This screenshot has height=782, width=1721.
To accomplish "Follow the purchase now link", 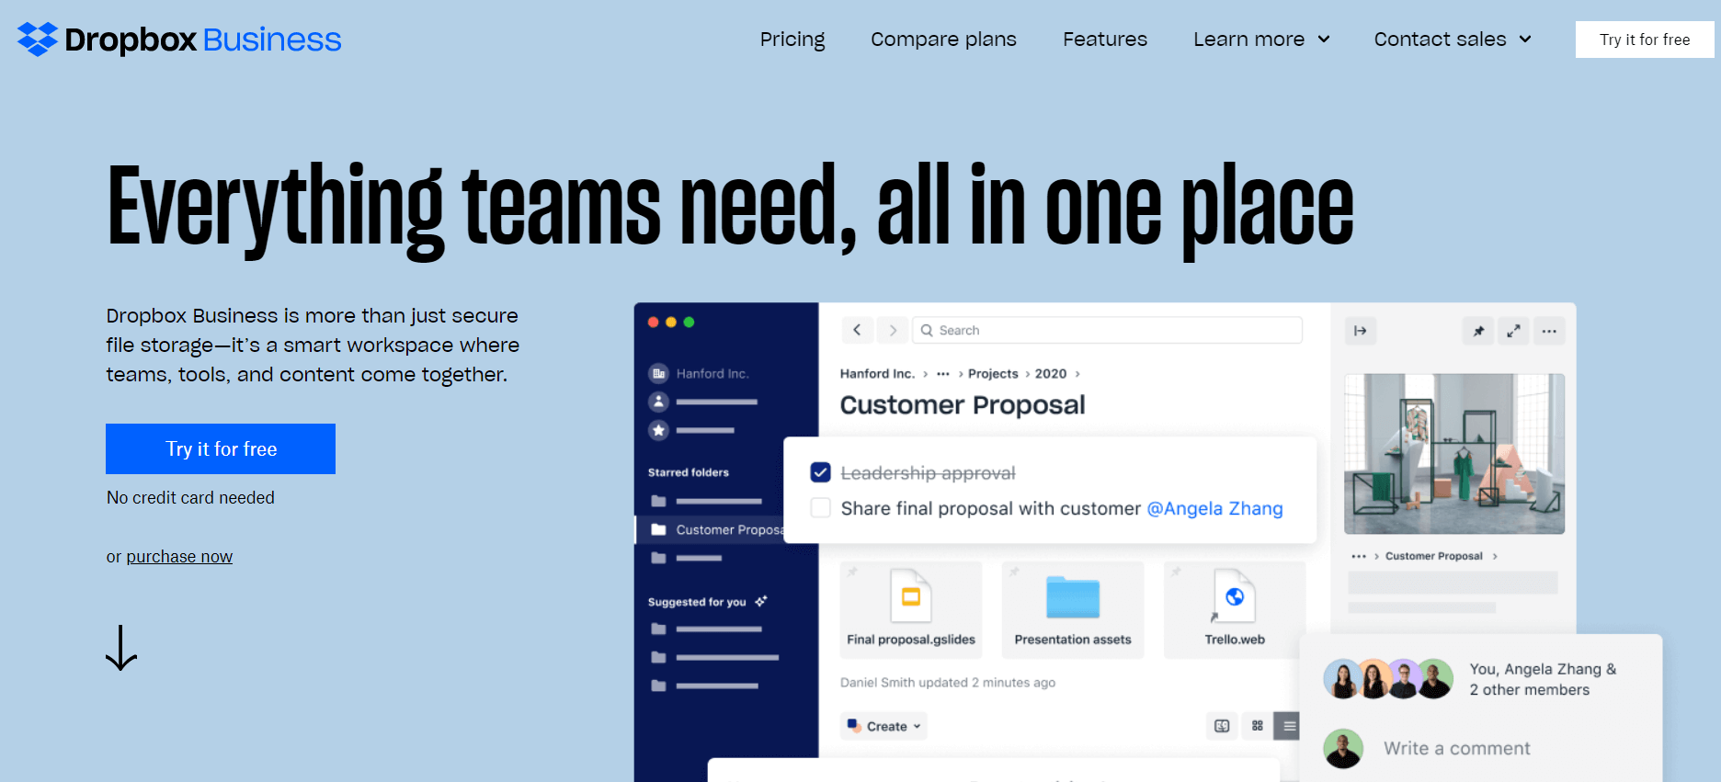I will coord(179,557).
